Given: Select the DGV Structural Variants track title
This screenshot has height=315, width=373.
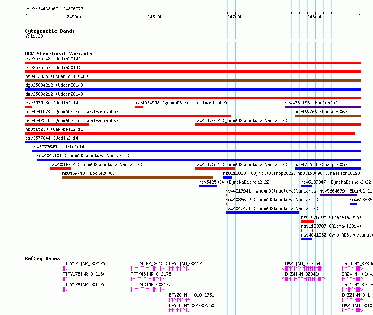Looking at the screenshot, I should coord(59,54).
